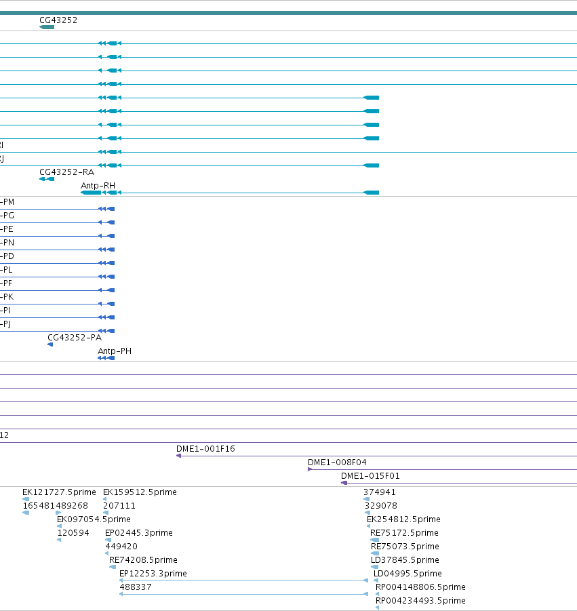Select the EP02445.3prime EST label

tap(139, 533)
